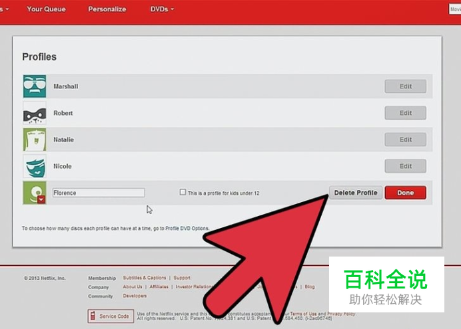This screenshot has height=329, width=461.
Task: Open Florence's avatar picker arrow
Action: point(41,199)
